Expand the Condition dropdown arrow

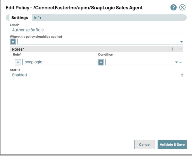point(176,62)
